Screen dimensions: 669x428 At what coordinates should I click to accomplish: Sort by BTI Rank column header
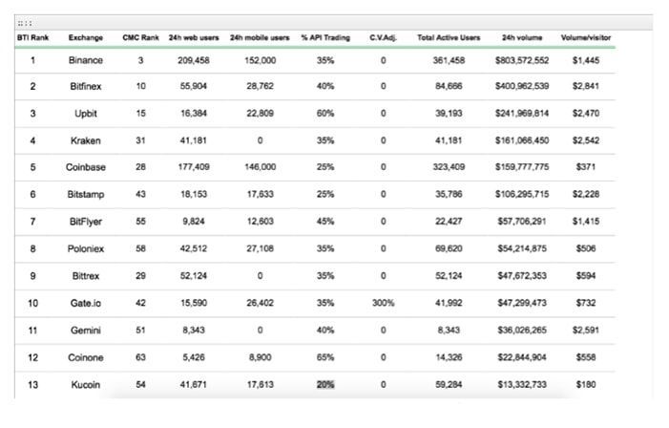click(x=32, y=37)
